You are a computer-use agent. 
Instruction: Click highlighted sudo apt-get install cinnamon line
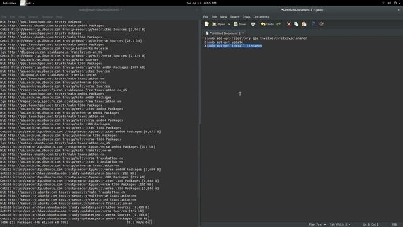coord(235,46)
